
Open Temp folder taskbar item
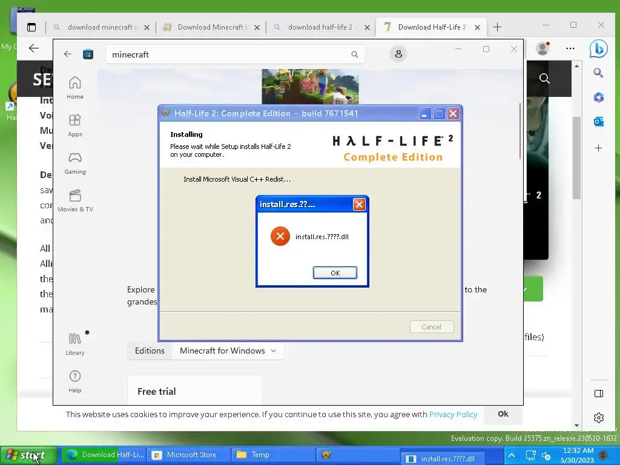pos(273,455)
